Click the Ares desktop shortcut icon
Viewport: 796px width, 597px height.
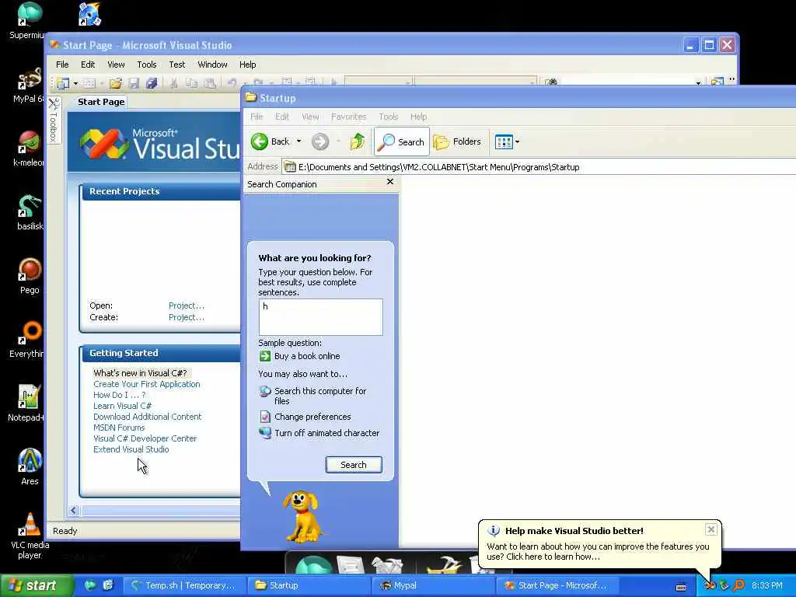point(30,461)
